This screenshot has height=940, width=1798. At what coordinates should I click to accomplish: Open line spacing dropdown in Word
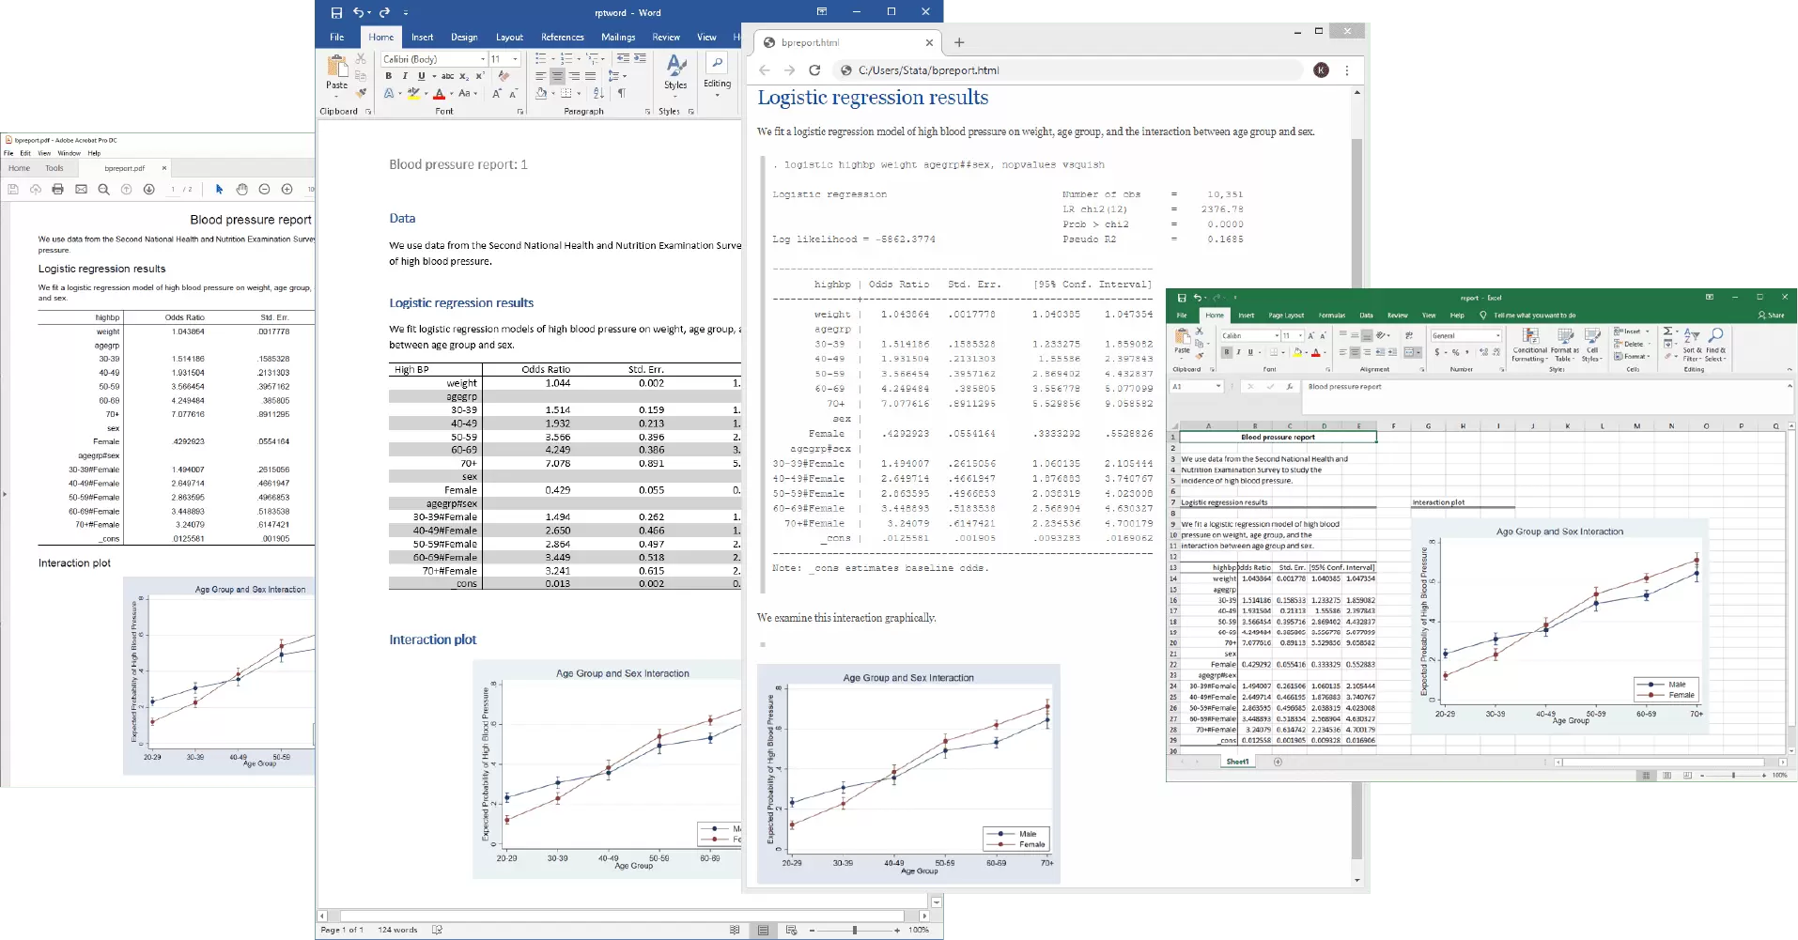coord(616,76)
